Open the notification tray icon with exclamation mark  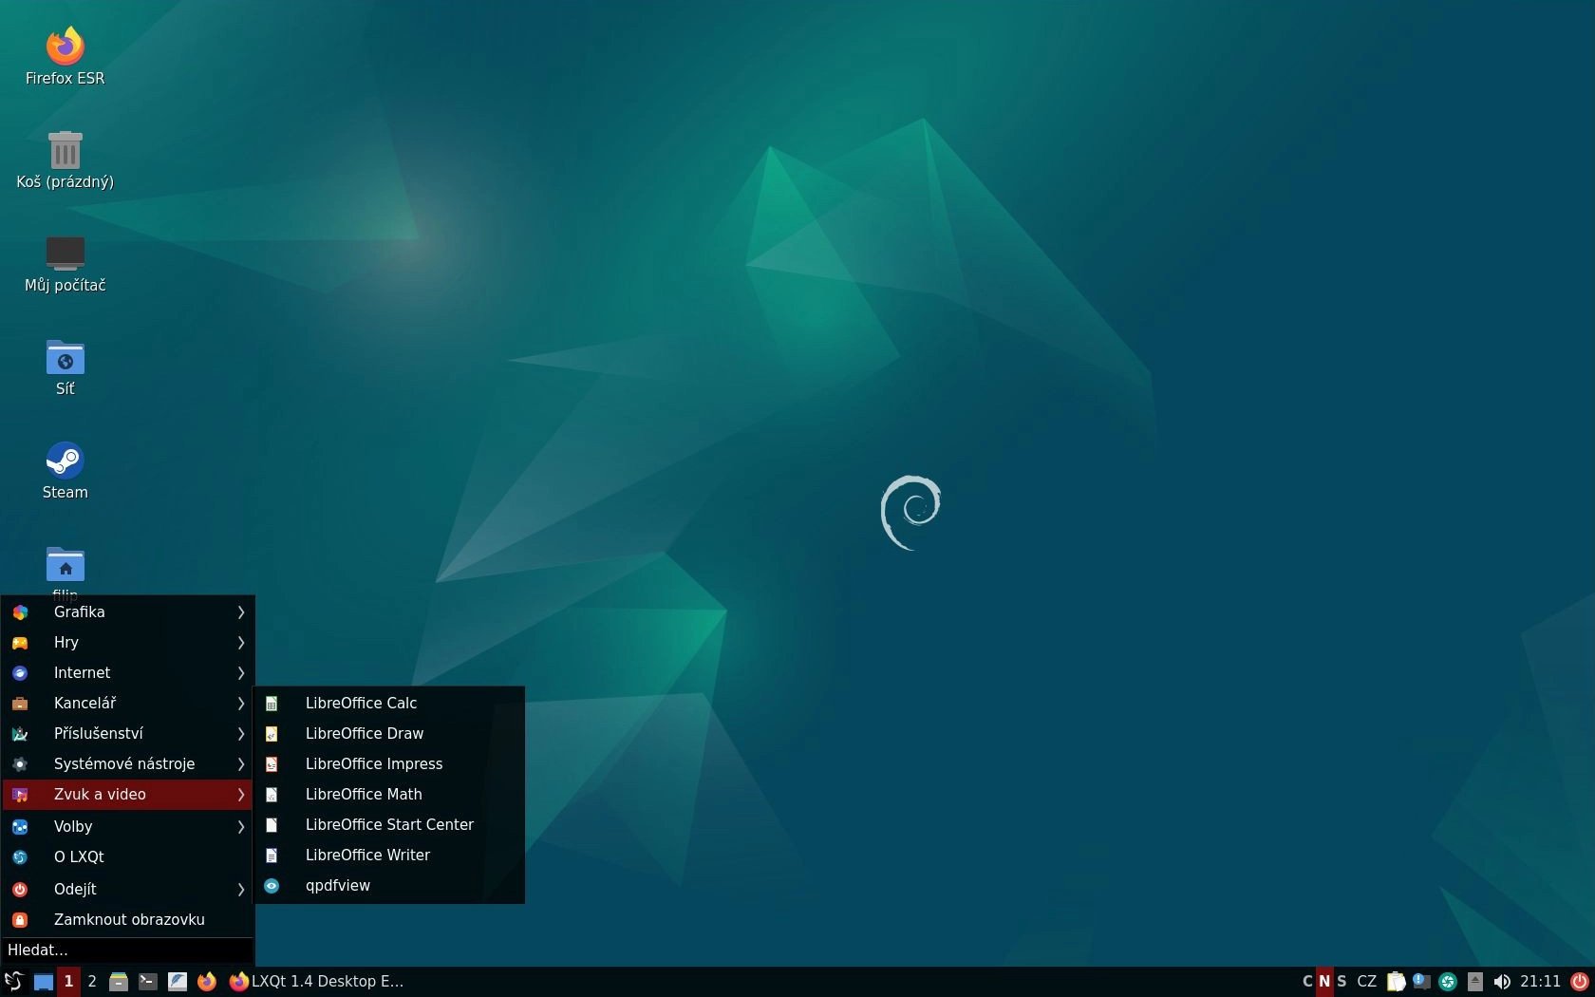tap(1421, 982)
